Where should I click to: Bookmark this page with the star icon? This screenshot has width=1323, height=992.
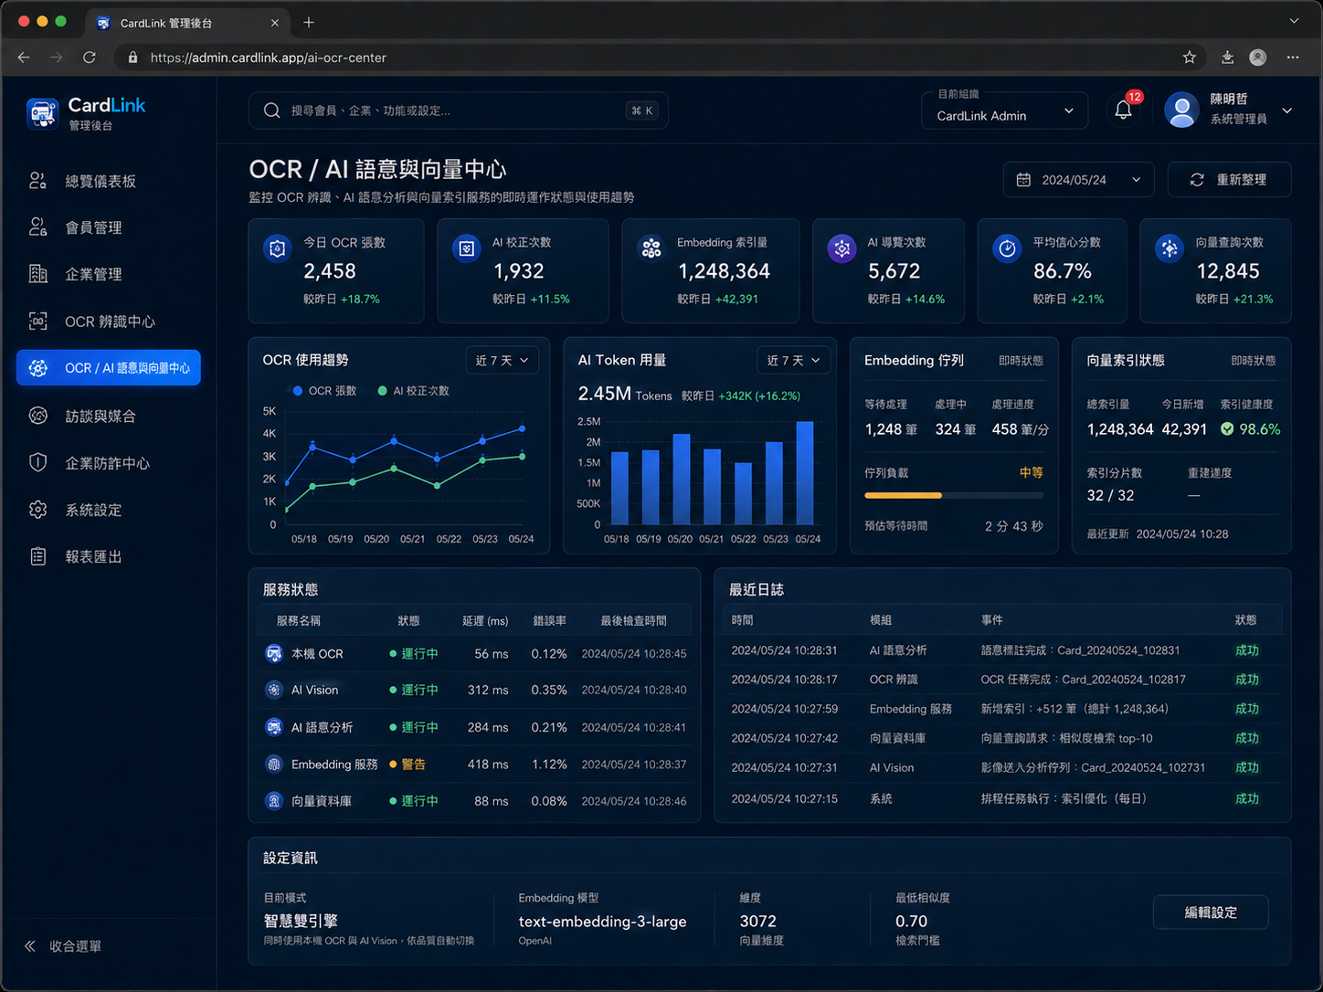click(1189, 58)
